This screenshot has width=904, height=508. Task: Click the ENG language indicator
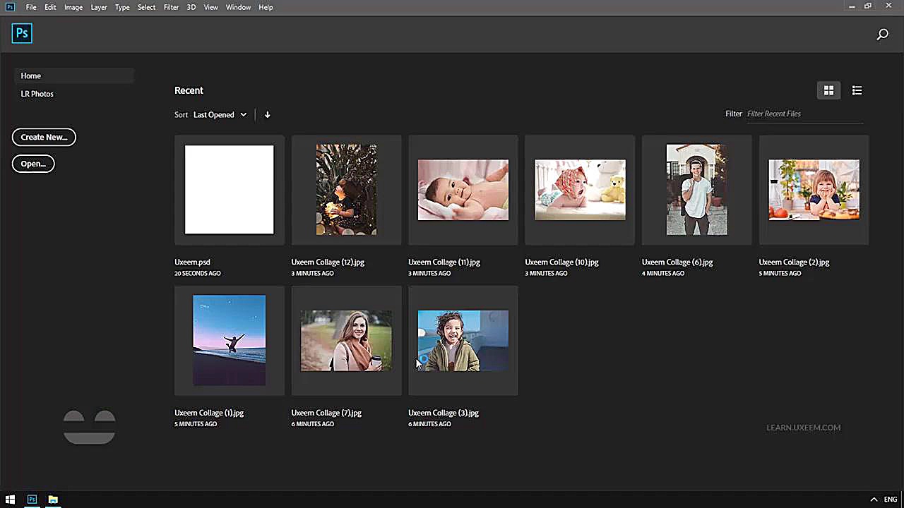pyautogui.click(x=891, y=500)
